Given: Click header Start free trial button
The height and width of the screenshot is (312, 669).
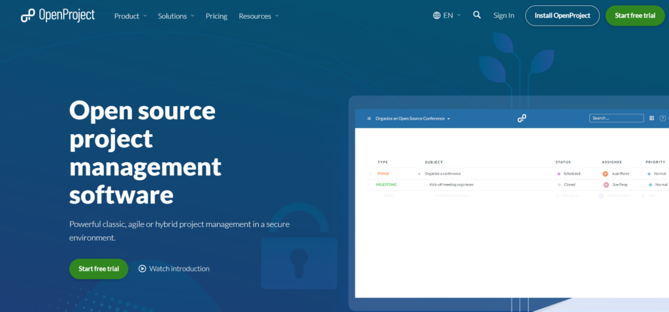Looking at the screenshot, I should (x=635, y=16).
